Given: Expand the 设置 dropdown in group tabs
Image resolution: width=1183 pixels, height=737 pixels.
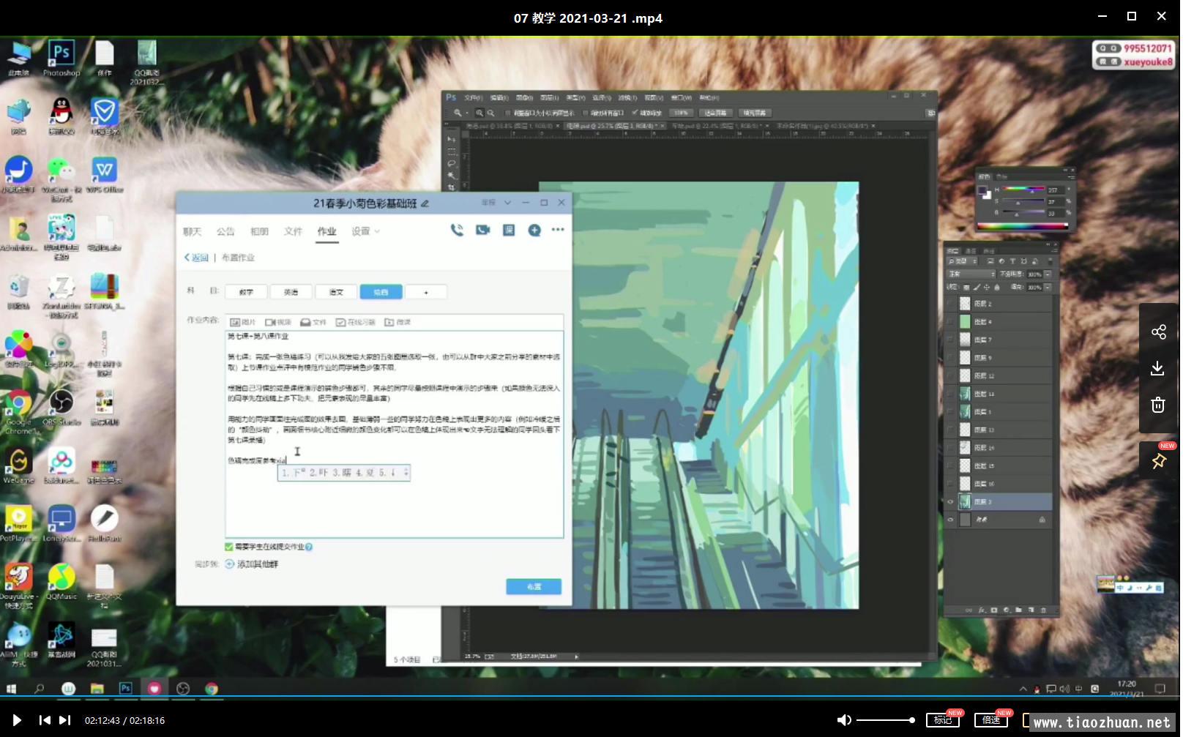Looking at the screenshot, I should pyautogui.click(x=365, y=231).
